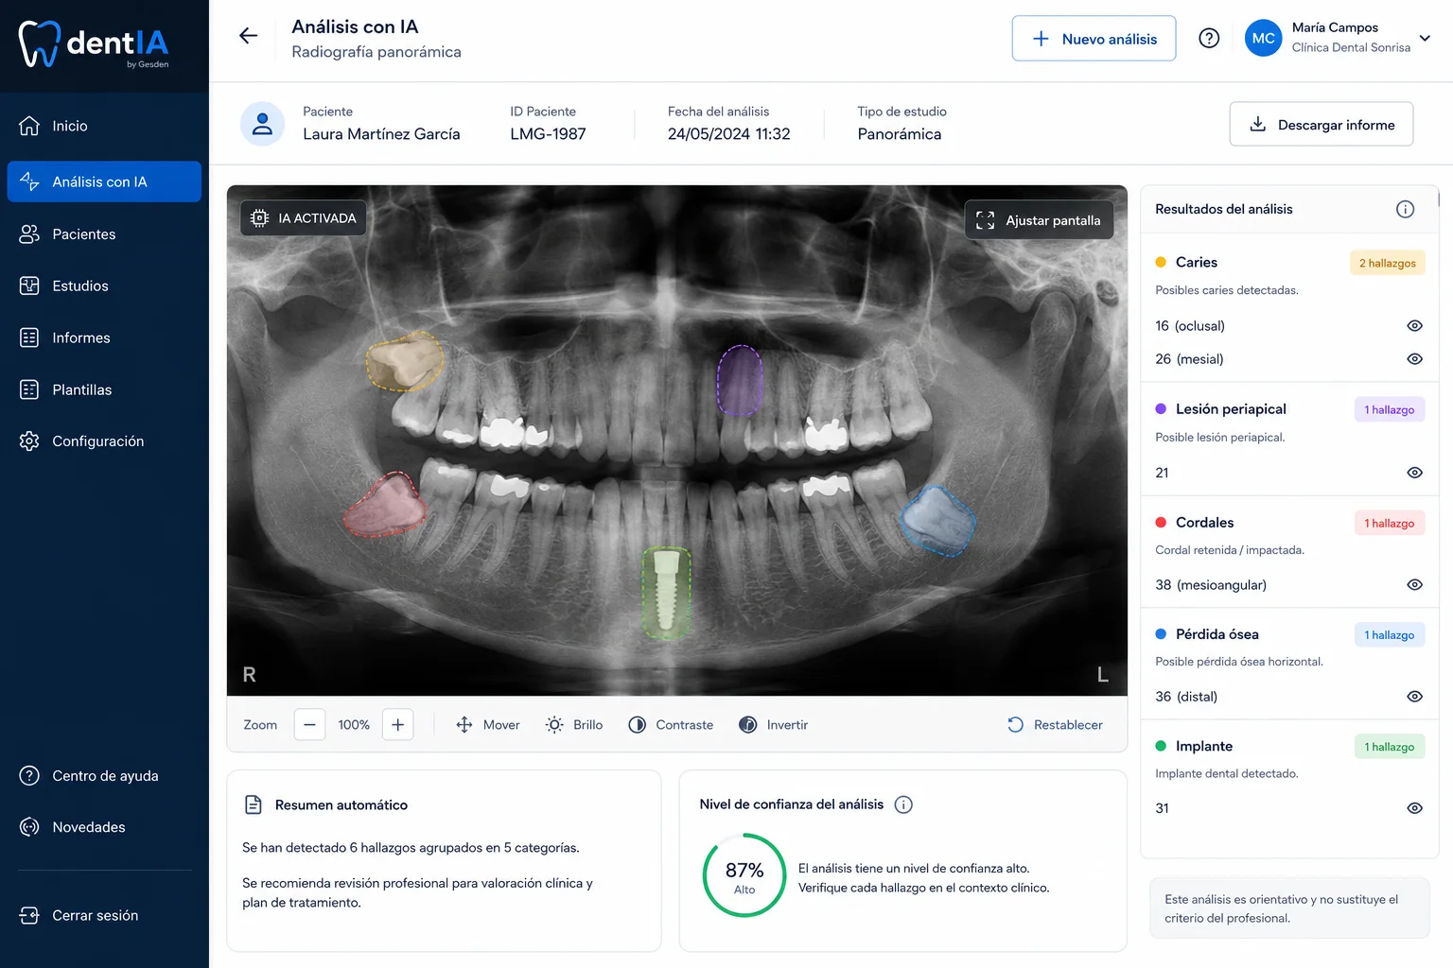Click green implant overlay on radiograph
Image resolution: width=1453 pixels, height=968 pixels.
click(x=667, y=592)
